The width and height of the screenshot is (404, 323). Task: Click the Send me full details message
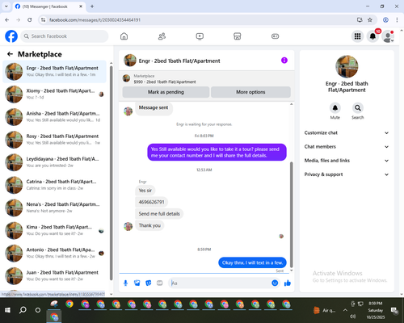coord(159,214)
